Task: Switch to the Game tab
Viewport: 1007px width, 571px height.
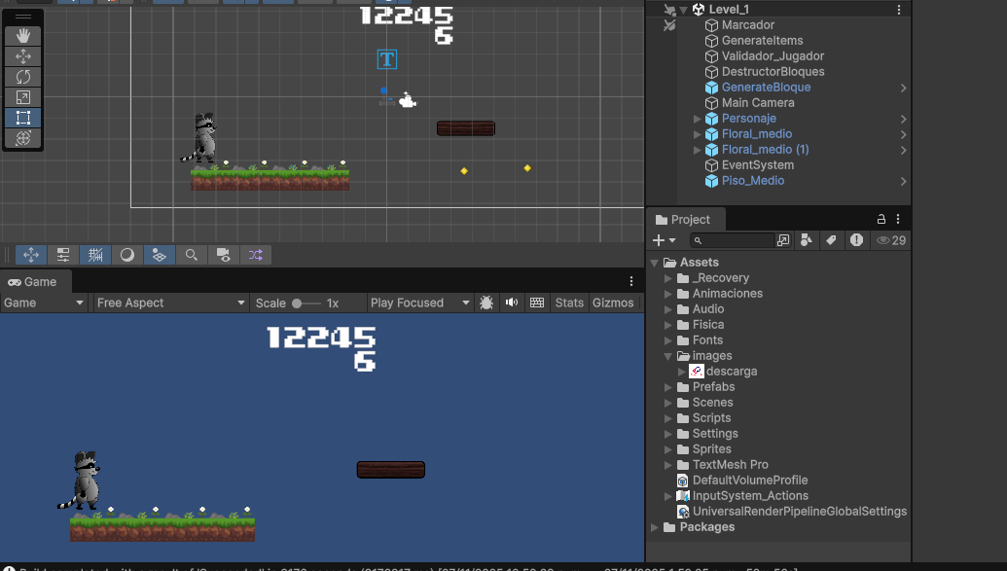Action: [x=33, y=282]
